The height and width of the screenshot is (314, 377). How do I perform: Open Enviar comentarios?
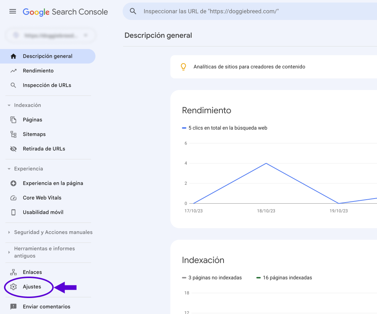pyautogui.click(x=46, y=306)
